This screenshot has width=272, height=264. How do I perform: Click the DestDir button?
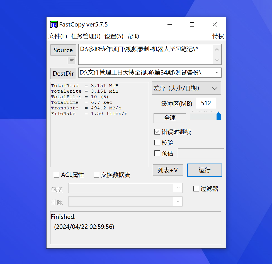point(63,73)
